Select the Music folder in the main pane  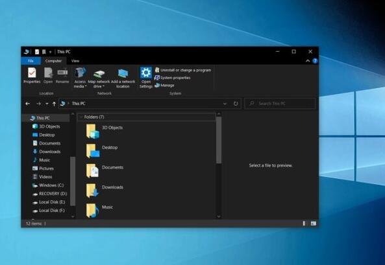[x=99, y=211]
